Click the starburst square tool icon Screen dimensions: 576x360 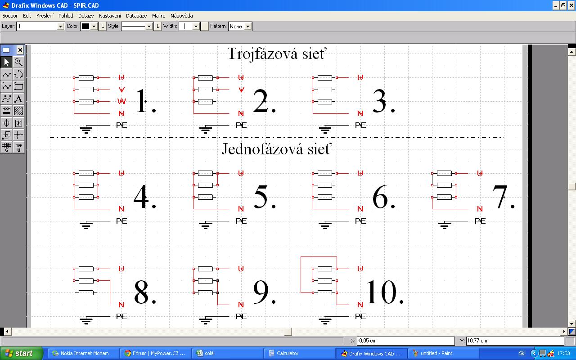coord(18,123)
